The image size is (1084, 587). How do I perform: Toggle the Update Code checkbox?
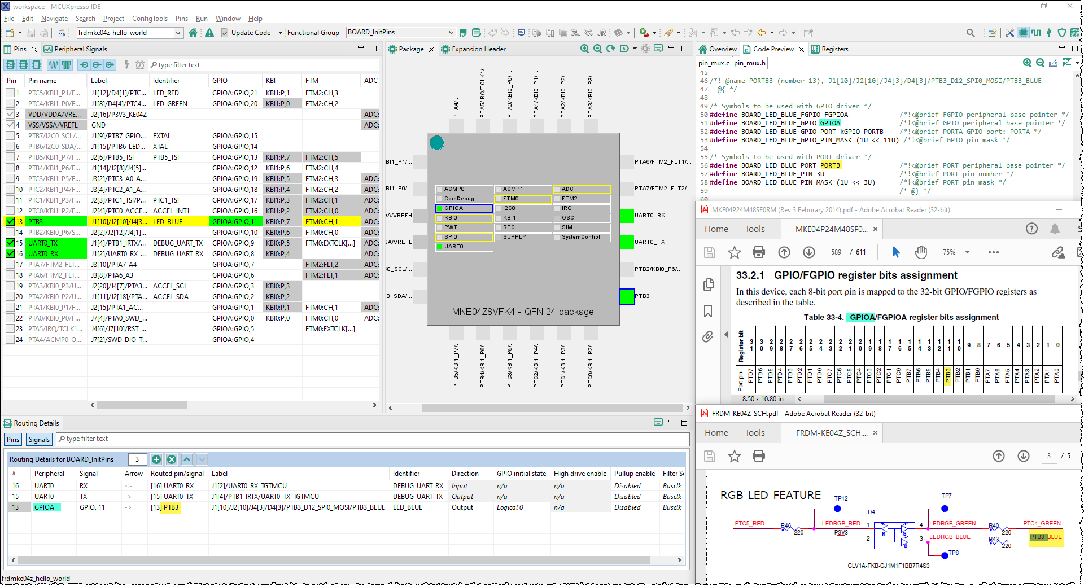tap(225, 32)
